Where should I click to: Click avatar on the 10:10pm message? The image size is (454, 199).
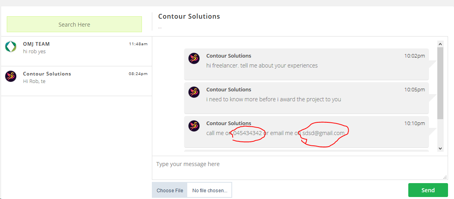194,126
